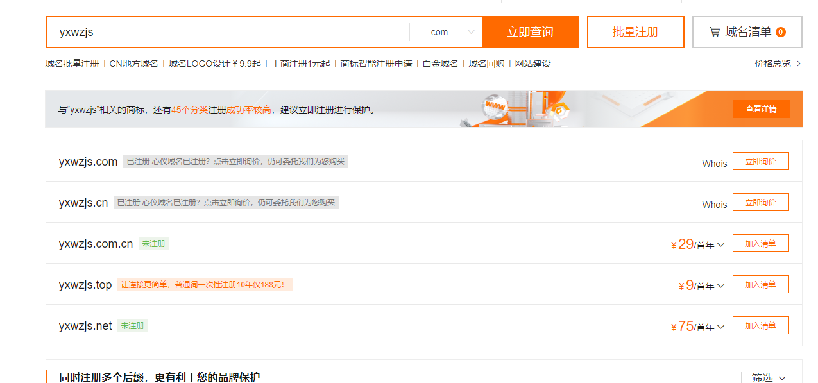Click the 已注册 notice beside yxwzjs.cn
The image size is (818, 383).
tap(226, 203)
